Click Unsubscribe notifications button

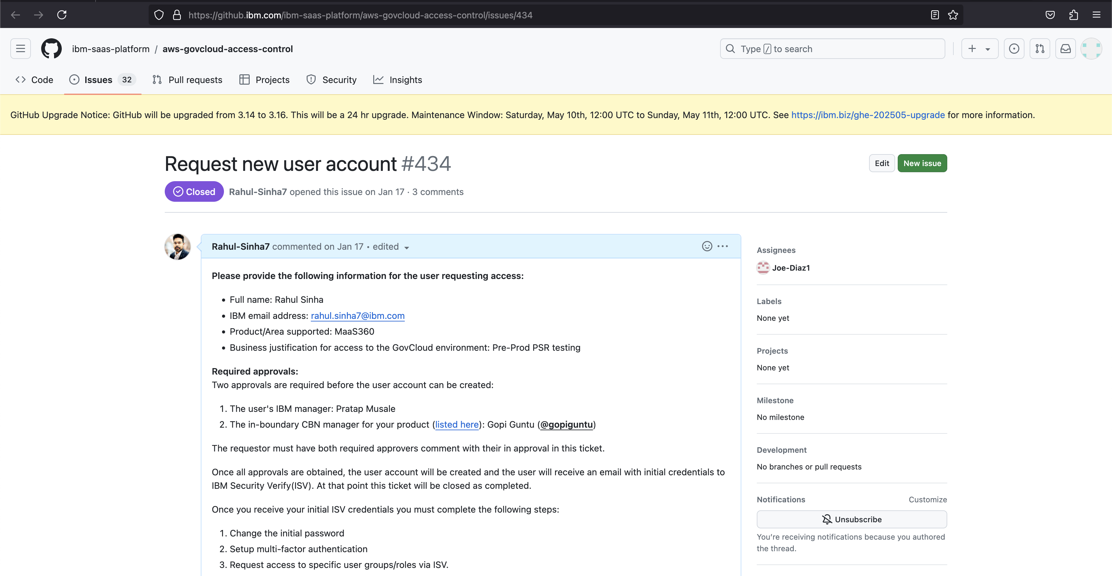point(852,519)
